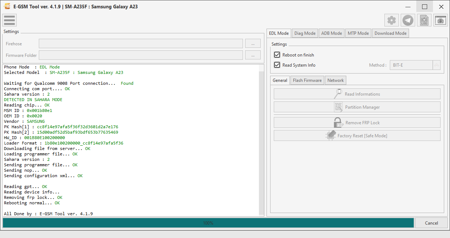Switch to the Download Mode tab

tap(391, 33)
